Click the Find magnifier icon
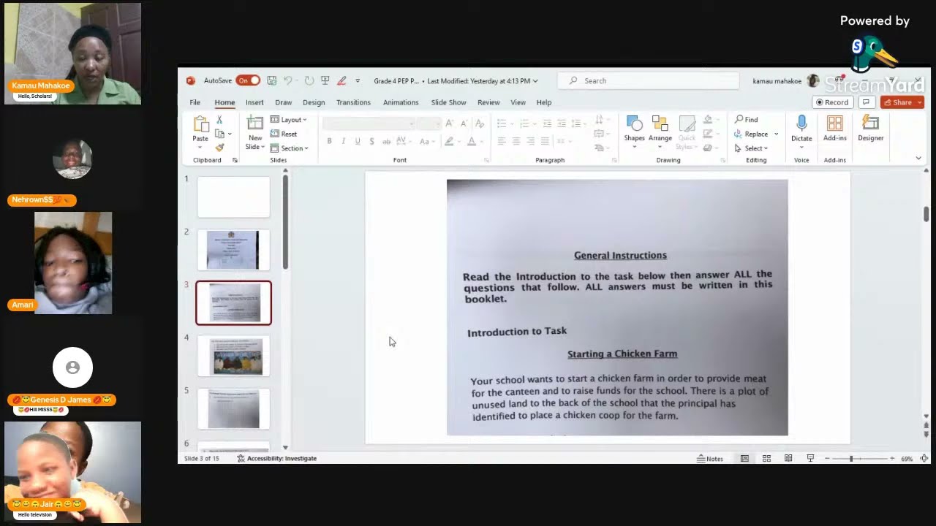Viewport: 936px width, 526px height. tap(739, 119)
